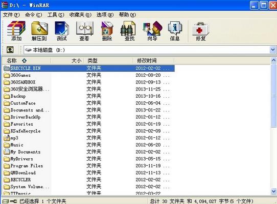
Task: Click 文件夹 type cell in Music row
Action: (x=94, y=145)
